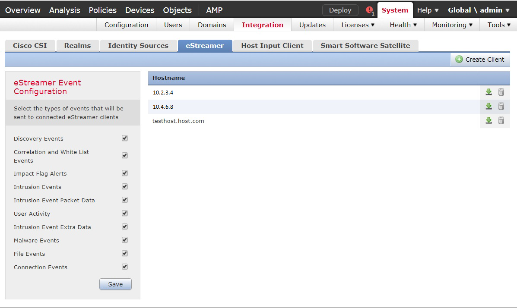517x308 pixels.
Task: Expand the Tools menu
Action: (498, 25)
